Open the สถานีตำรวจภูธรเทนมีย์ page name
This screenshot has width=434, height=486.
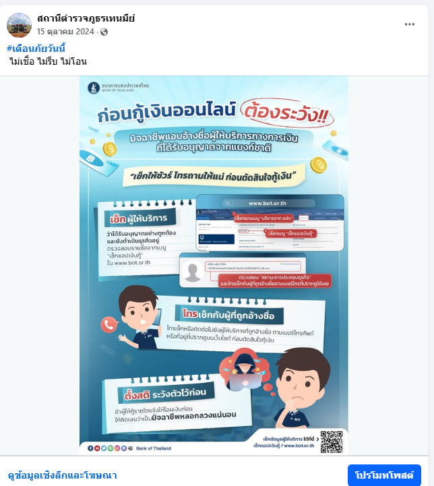(x=86, y=19)
